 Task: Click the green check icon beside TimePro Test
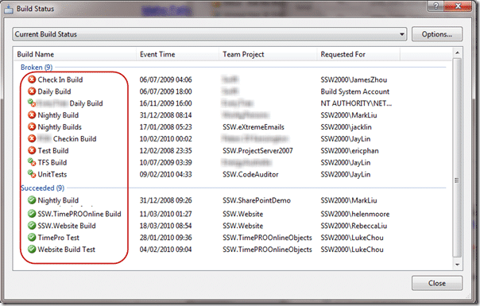(32, 238)
